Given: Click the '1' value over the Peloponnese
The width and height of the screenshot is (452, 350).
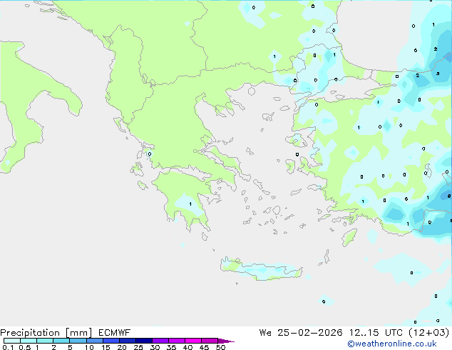Looking at the screenshot, I should click(x=190, y=204).
